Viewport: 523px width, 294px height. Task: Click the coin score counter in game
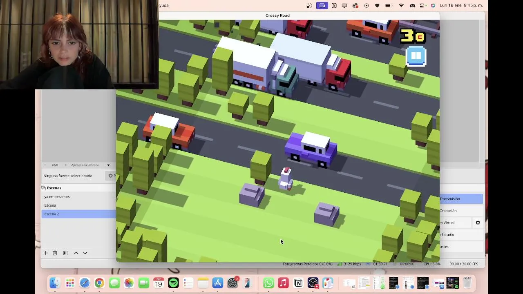click(413, 36)
